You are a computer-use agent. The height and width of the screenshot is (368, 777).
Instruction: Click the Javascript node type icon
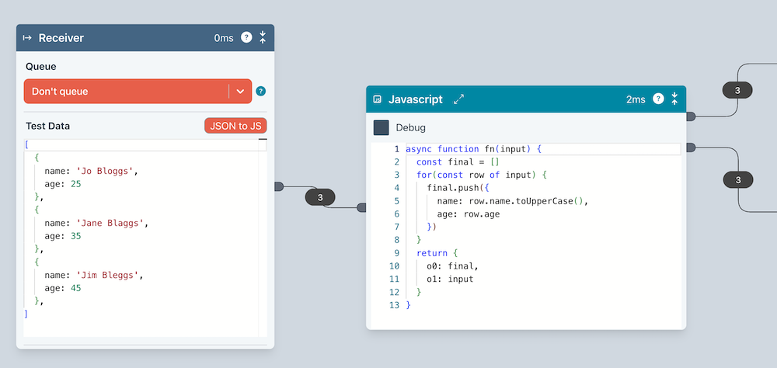pos(378,99)
